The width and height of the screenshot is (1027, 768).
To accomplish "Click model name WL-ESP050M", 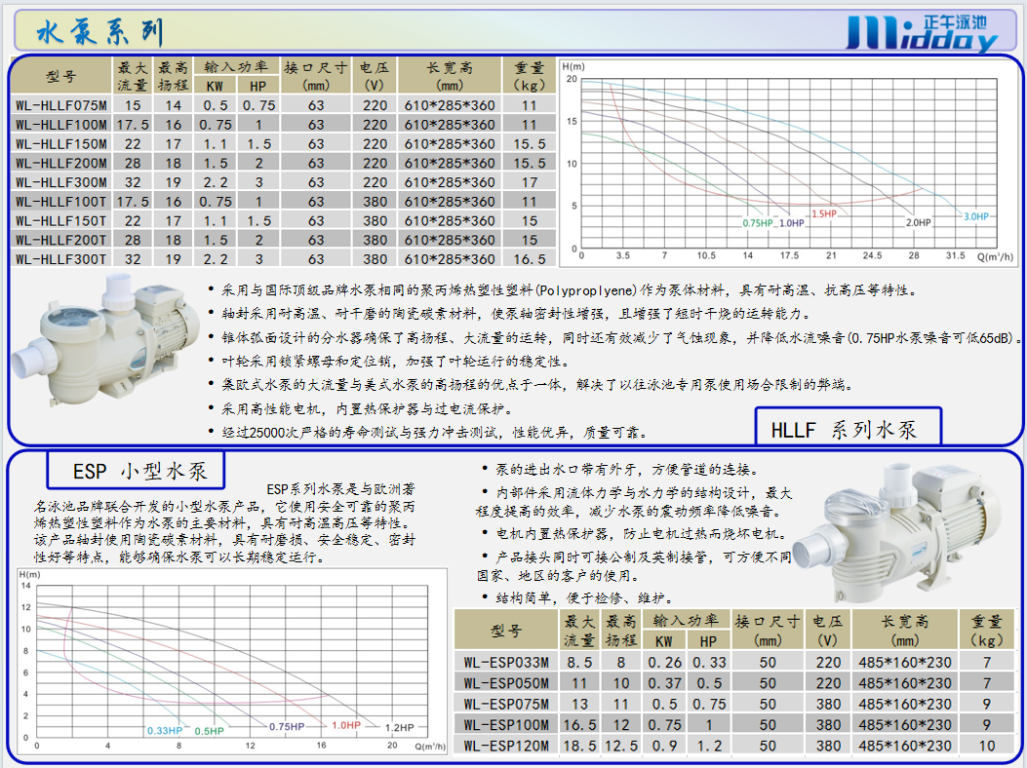I will click(x=506, y=683).
